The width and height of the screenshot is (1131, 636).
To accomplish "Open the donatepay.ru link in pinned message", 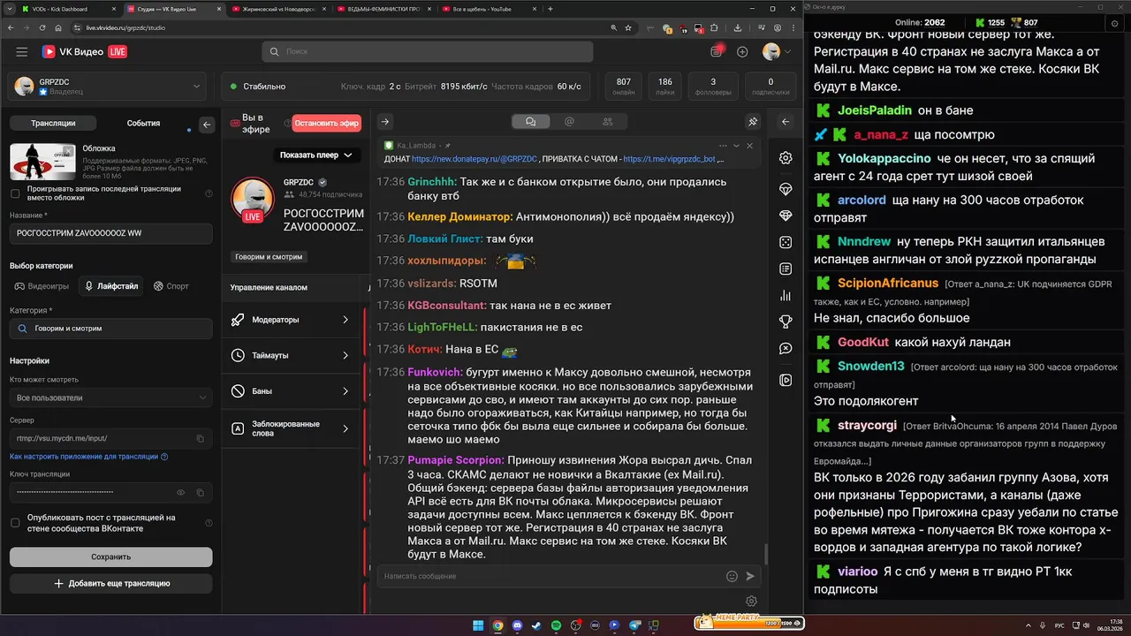I will (474, 159).
